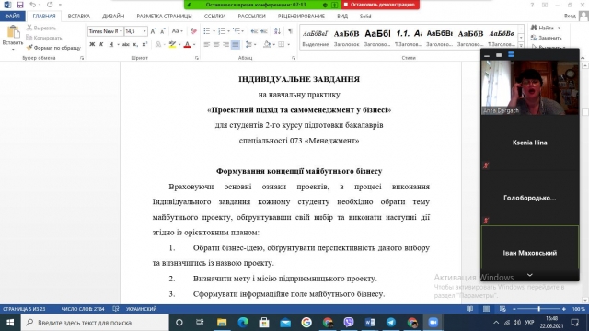
Task: Switch to the РЕЦЕНЗИРОВАНИЕ tab
Action: pyautogui.click(x=301, y=17)
